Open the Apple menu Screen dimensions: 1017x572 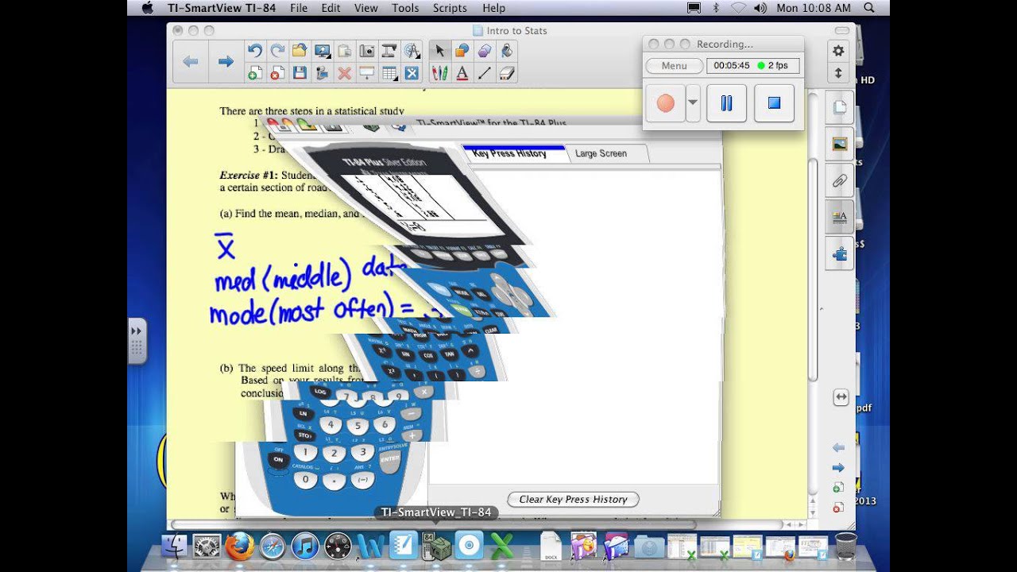[x=147, y=8]
